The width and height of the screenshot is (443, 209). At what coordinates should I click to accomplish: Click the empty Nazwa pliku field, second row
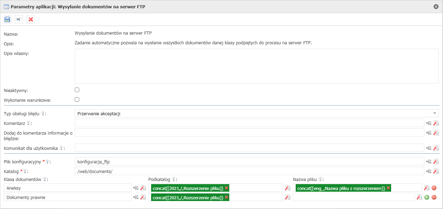click(x=353, y=197)
